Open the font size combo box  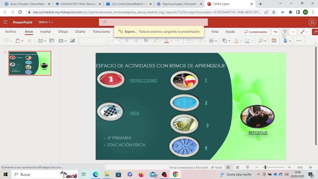(x=115, y=41)
